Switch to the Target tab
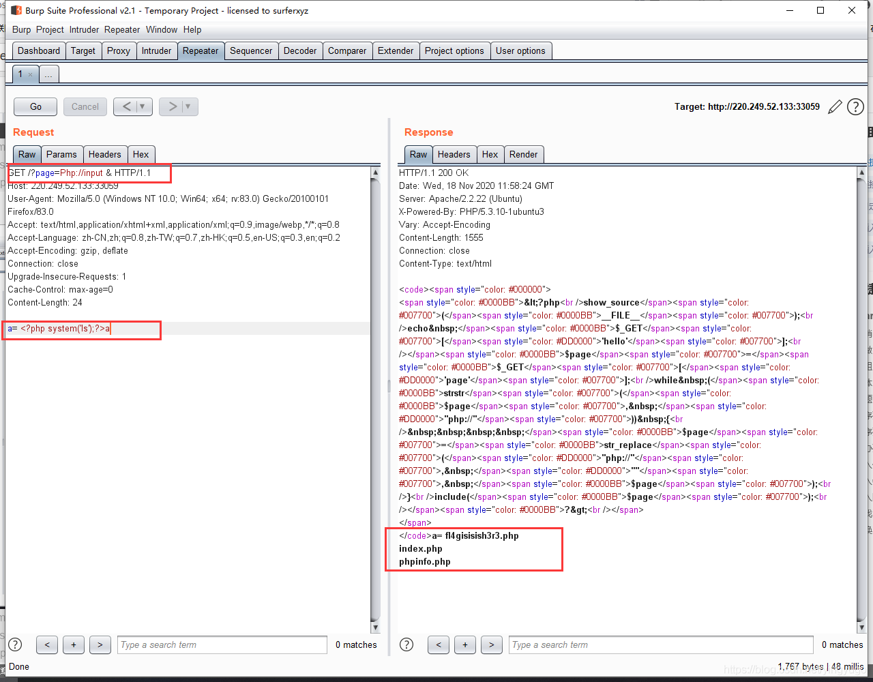The height and width of the screenshot is (682, 873). [x=83, y=50]
